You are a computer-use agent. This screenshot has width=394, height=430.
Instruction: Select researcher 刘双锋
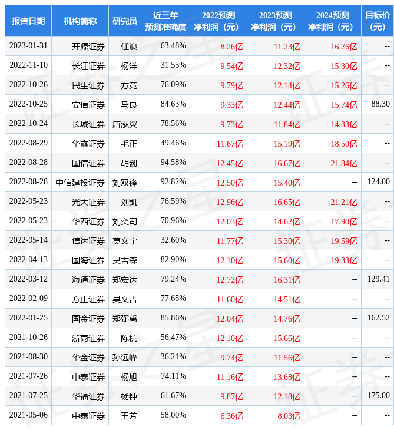coord(125,183)
